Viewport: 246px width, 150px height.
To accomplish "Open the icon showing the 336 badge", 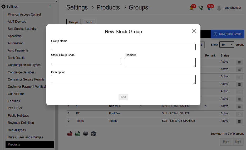I will coord(210,8).
